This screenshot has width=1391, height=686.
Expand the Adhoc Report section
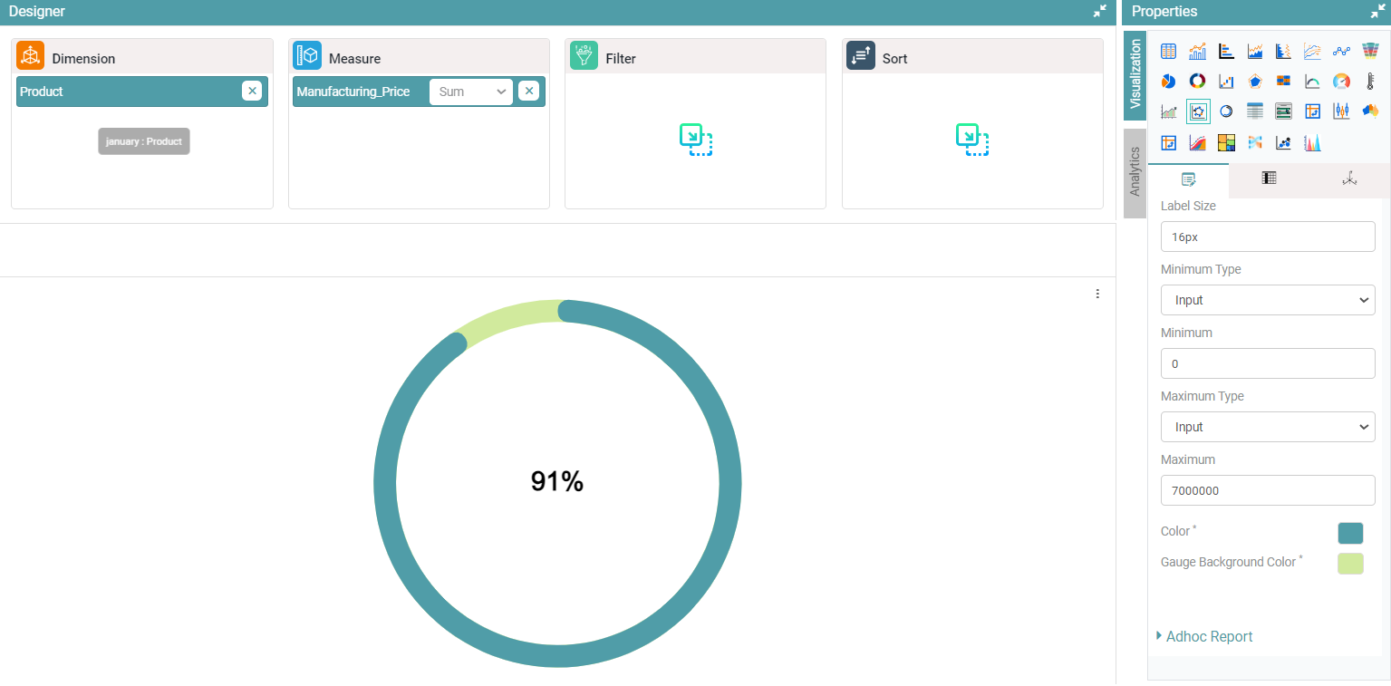point(1209,636)
